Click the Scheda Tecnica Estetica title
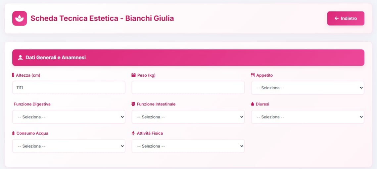This screenshot has height=169, width=377. 102,19
